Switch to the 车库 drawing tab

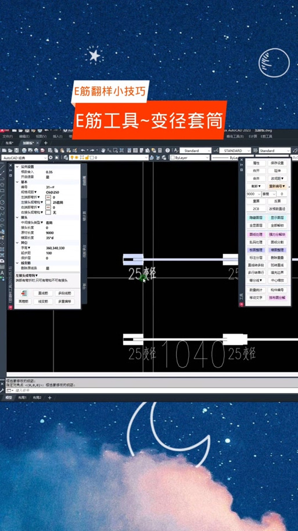(9, 143)
